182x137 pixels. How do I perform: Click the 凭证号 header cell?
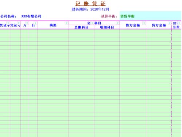(15, 25)
